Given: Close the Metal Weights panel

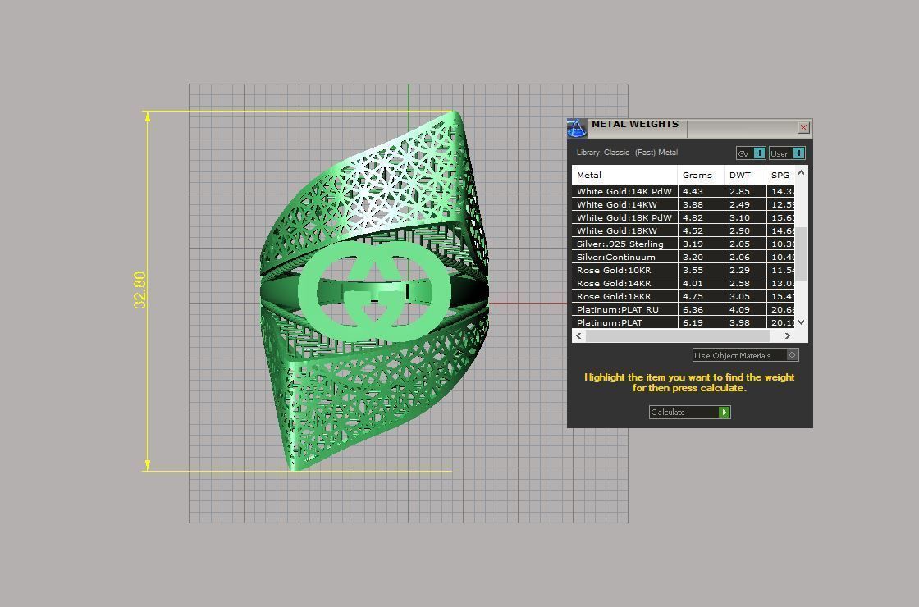Looking at the screenshot, I should pyautogui.click(x=803, y=127).
